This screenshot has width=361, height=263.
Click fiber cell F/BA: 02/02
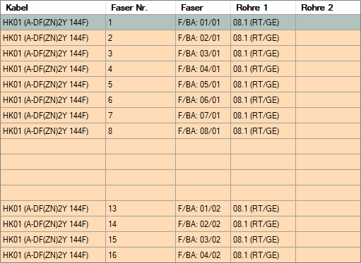click(x=203, y=224)
